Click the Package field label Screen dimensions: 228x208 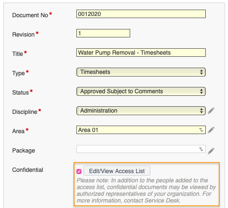point(24,151)
